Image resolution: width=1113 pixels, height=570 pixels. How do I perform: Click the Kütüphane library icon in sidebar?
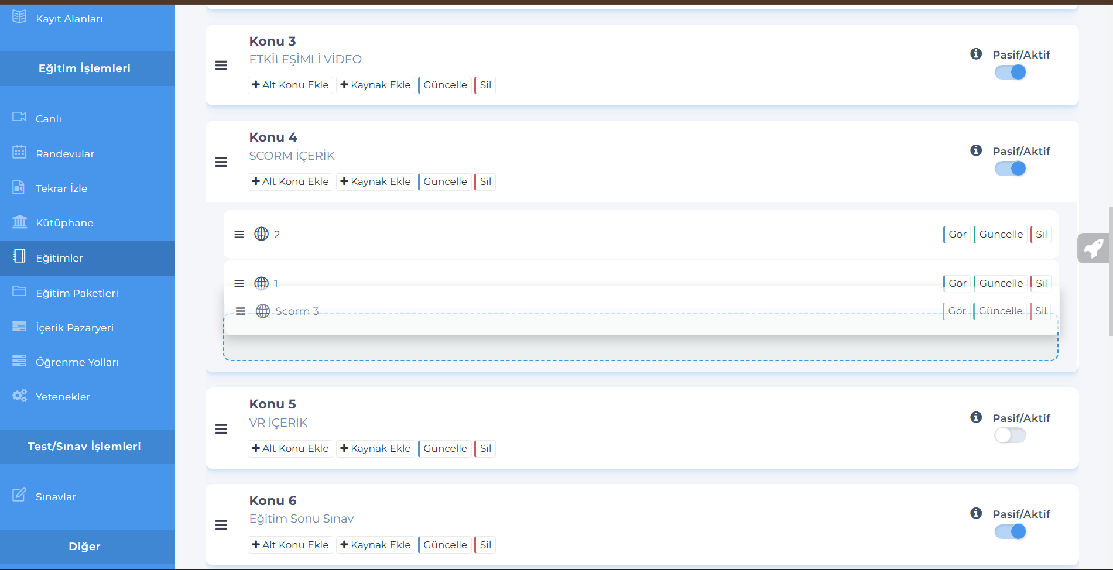tap(19, 222)
